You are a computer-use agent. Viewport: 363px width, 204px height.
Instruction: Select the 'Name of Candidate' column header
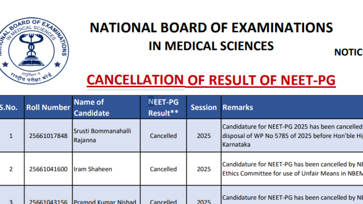tap(91, 108)
